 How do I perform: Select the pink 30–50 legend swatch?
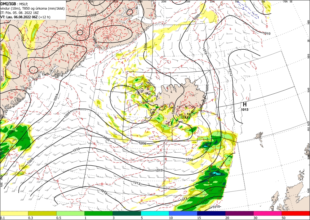point(268,213)
